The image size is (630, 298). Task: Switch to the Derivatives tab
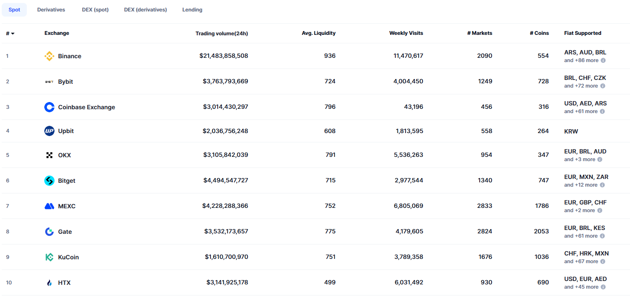coord(51,9)
